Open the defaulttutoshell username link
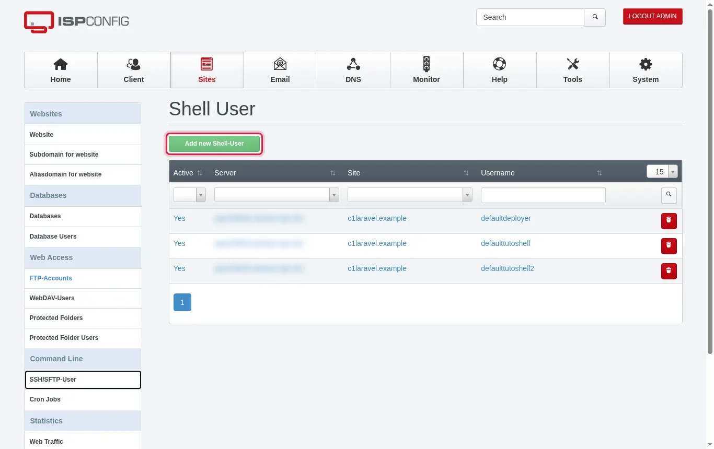This screenshot has width=714, height=449. pyautogui.click(x=505, y=243)
